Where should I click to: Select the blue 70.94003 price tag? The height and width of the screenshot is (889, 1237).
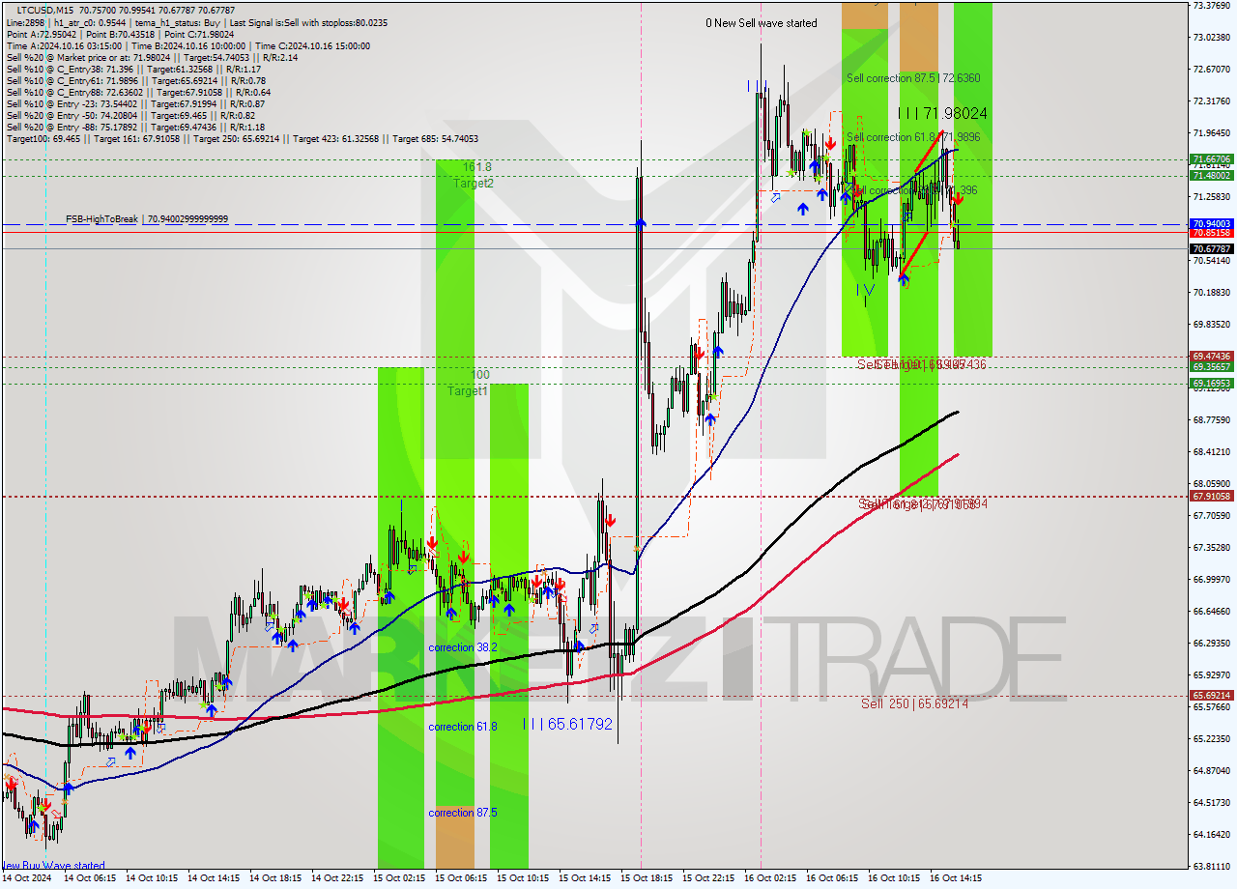click(x=1211, y=223)
